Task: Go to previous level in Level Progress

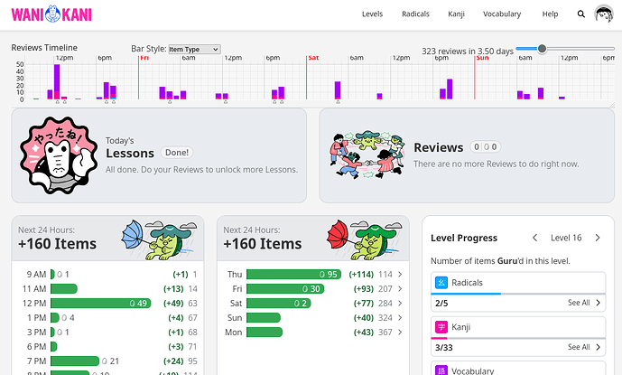Action: [534, 238]
